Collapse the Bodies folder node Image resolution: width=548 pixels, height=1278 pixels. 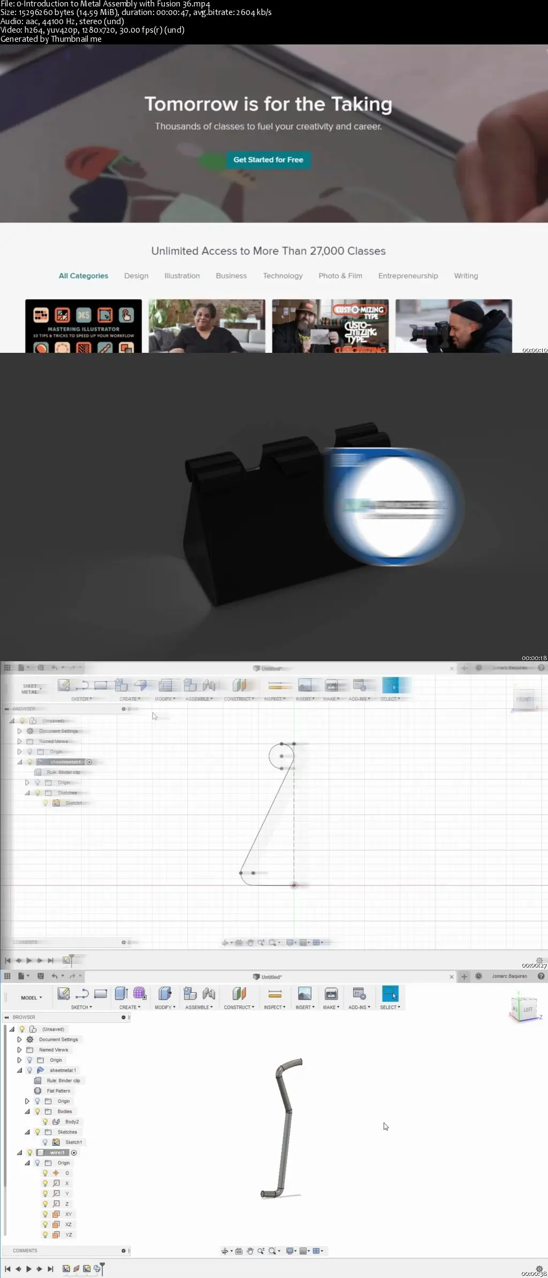[27, 1111]
